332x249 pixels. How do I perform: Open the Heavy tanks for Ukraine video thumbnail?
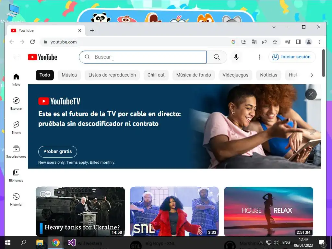(80, 211)
